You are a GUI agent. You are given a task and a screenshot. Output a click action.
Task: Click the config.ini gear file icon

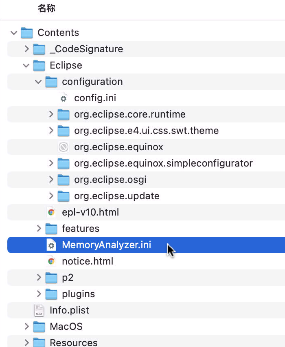[x=63, y=98]
